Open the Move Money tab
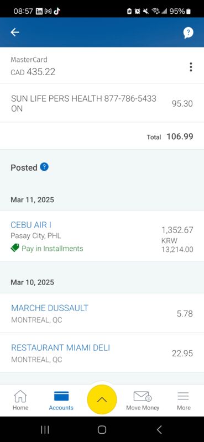The image size is (204, 442). (x=143, y=400)
